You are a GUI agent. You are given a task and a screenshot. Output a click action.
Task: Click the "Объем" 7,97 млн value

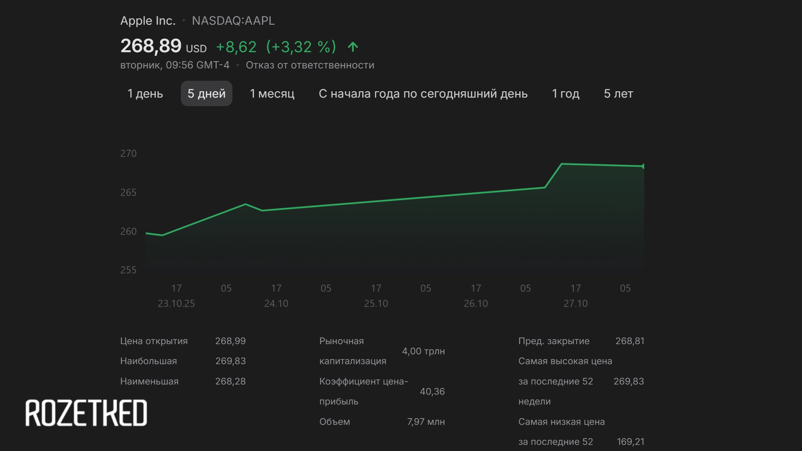426,422
